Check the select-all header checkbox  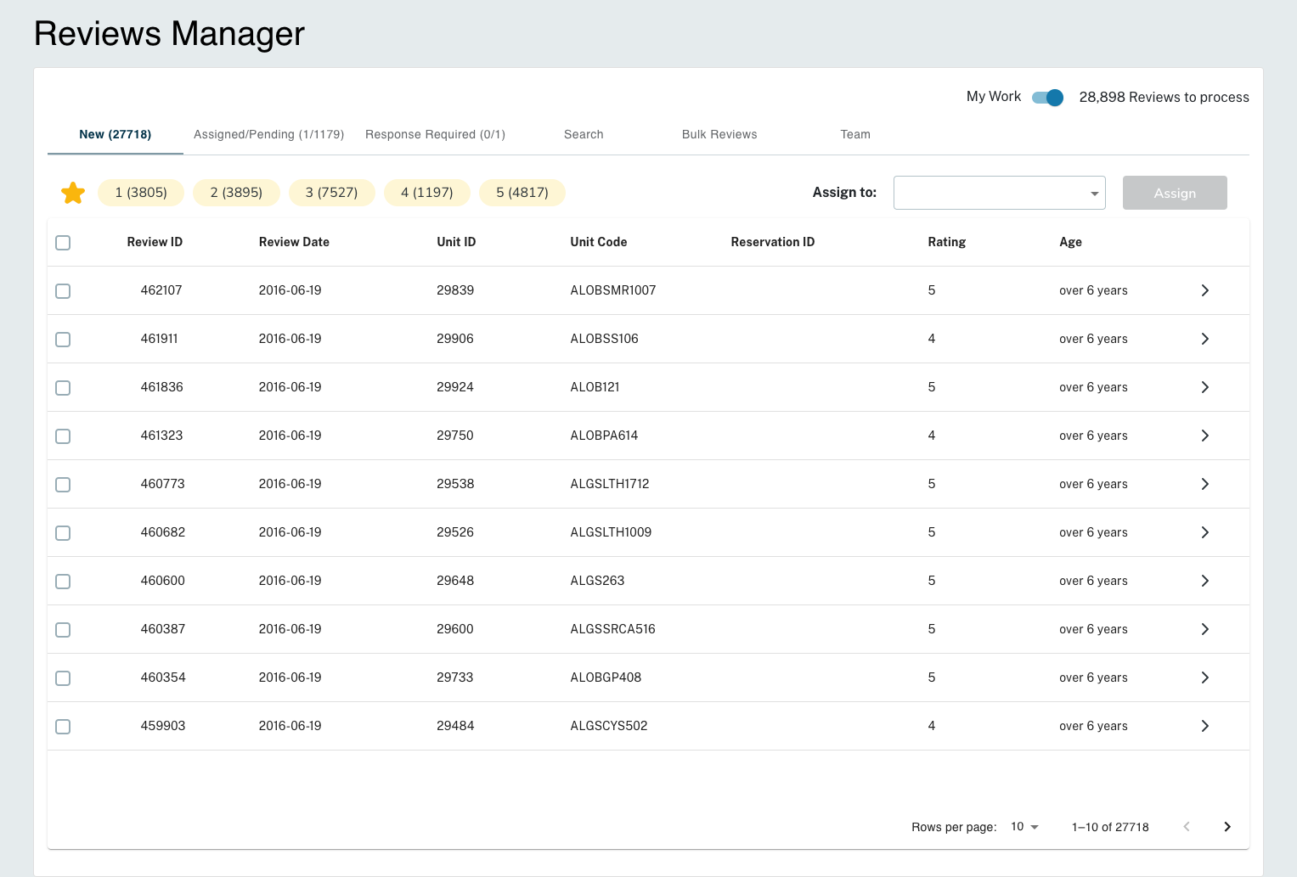tap(63, 243)
